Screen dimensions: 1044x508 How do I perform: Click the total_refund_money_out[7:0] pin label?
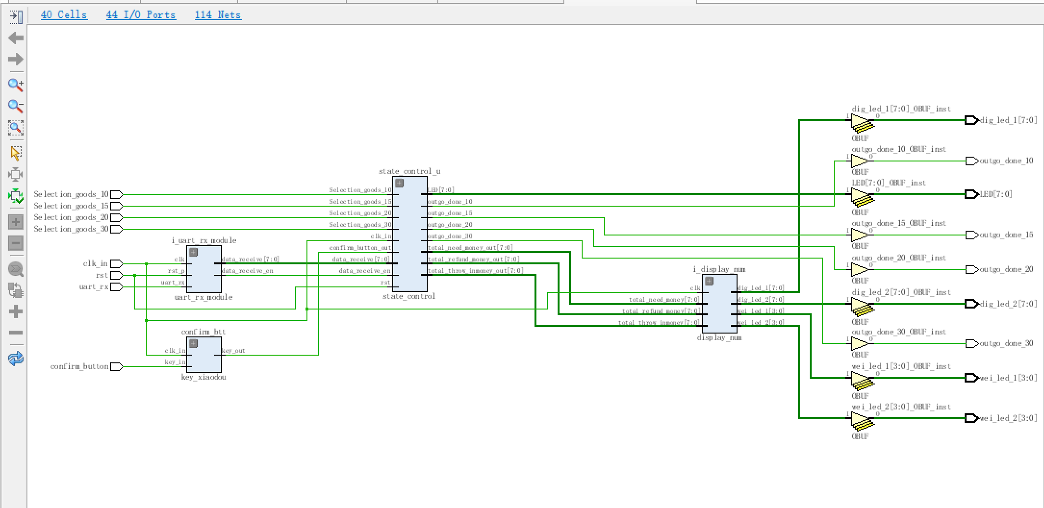click(x=473, y=259)
